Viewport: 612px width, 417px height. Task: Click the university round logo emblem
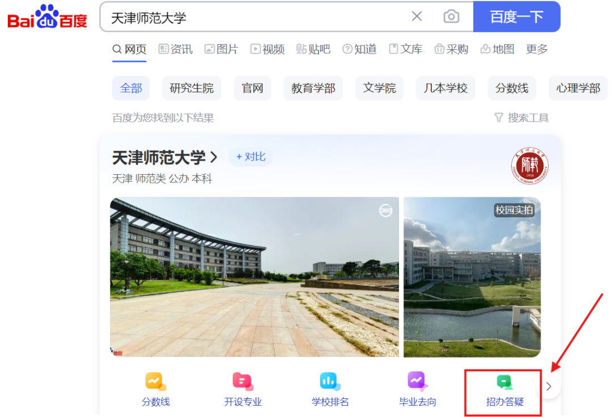click(529, 167)
